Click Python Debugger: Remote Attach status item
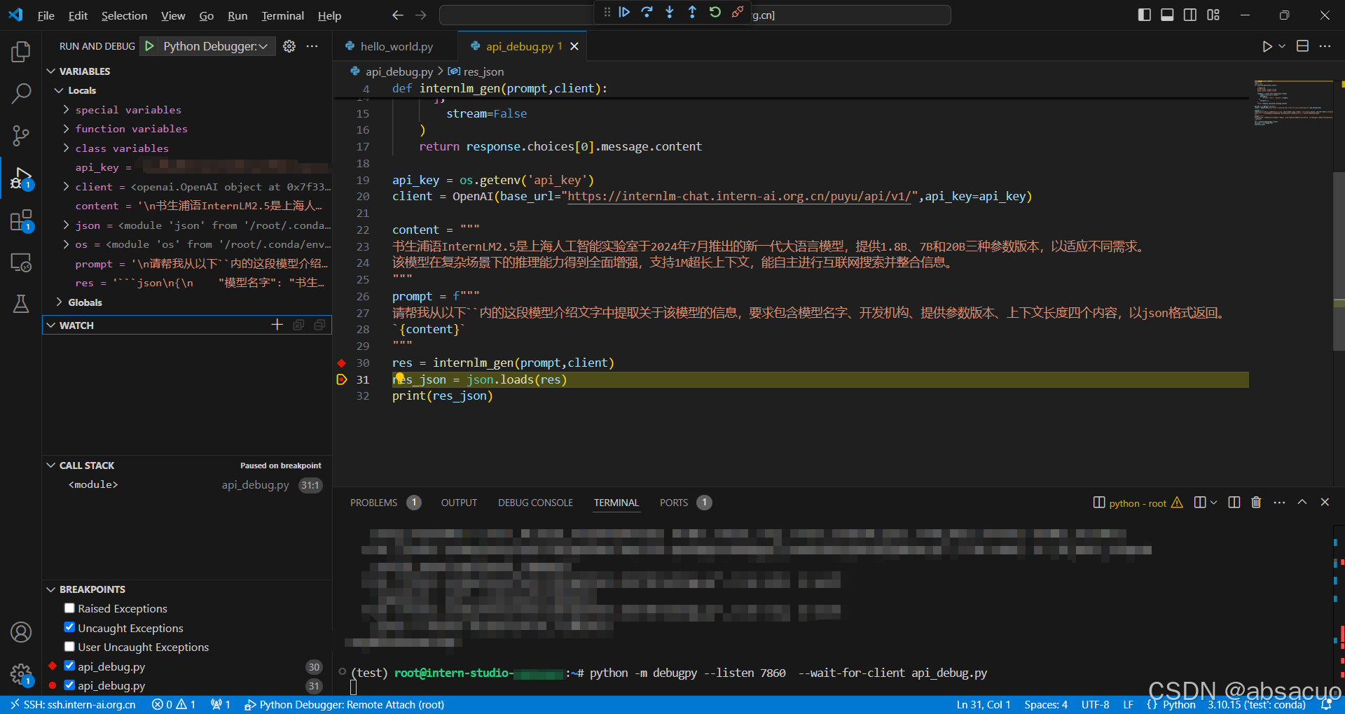 (x=345, y=705)
